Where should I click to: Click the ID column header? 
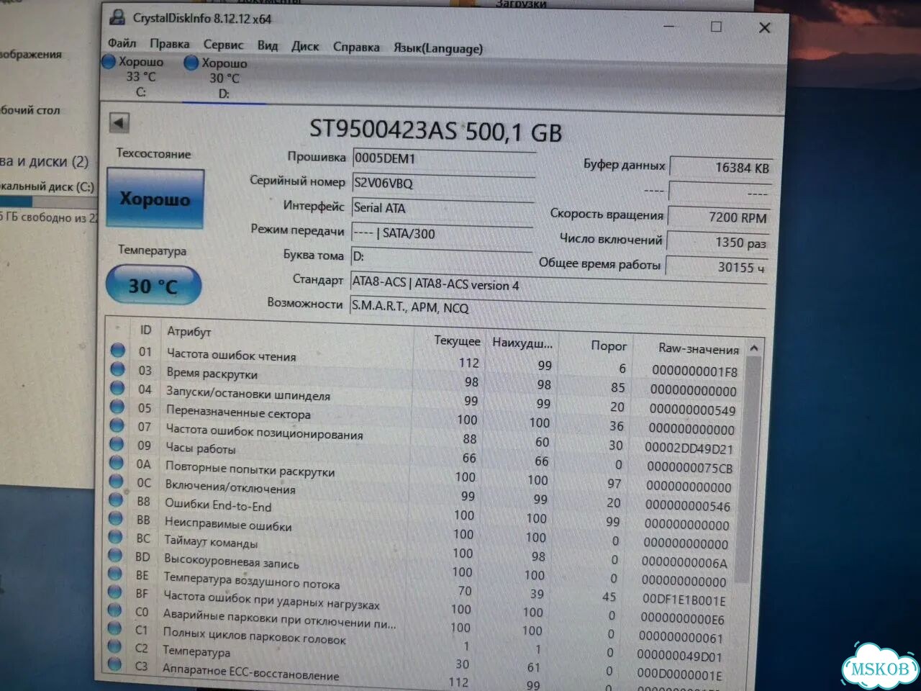pyautogui.click(x=146, y=330)
